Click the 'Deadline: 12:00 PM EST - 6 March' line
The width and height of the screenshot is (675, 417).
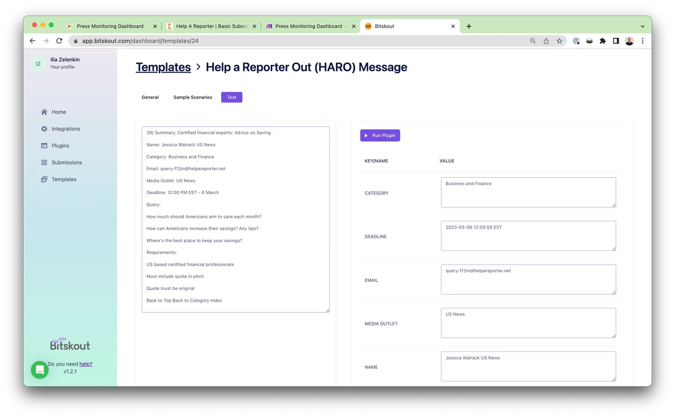pyautogui.click(x=183, y=192)
